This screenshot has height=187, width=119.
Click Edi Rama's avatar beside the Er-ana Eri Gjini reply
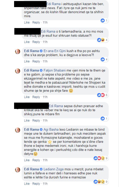(18, 52)
